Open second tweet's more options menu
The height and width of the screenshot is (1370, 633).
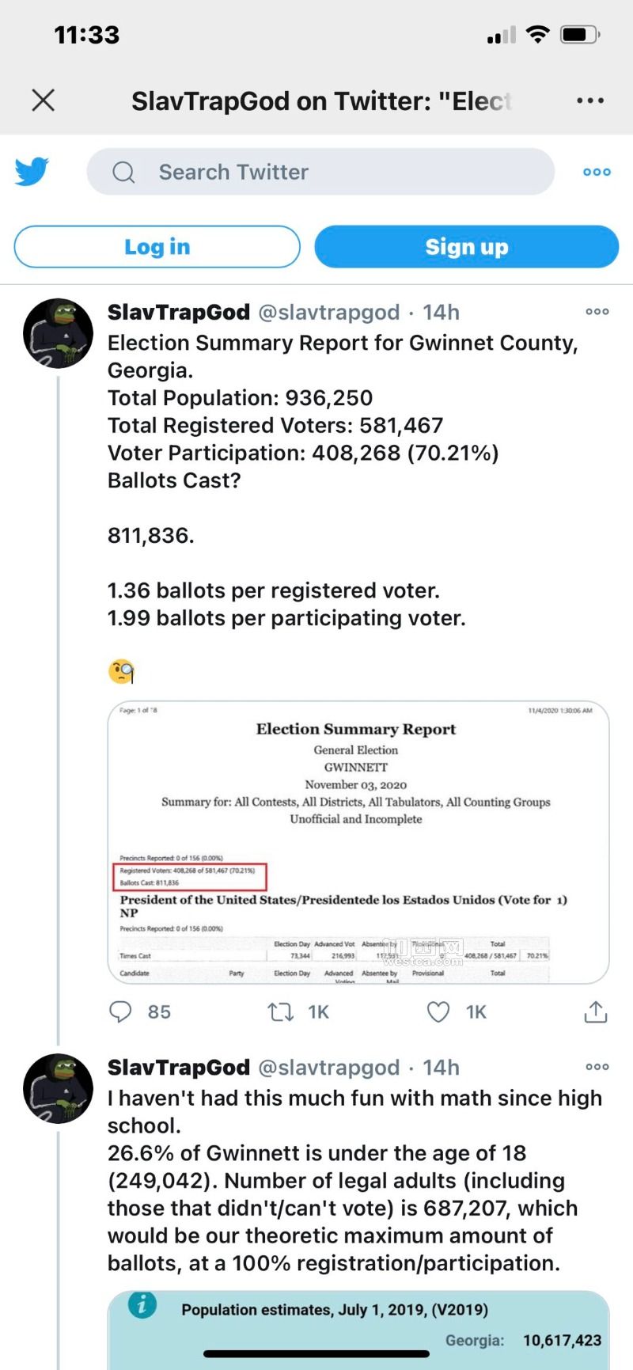pos(597,1067)
